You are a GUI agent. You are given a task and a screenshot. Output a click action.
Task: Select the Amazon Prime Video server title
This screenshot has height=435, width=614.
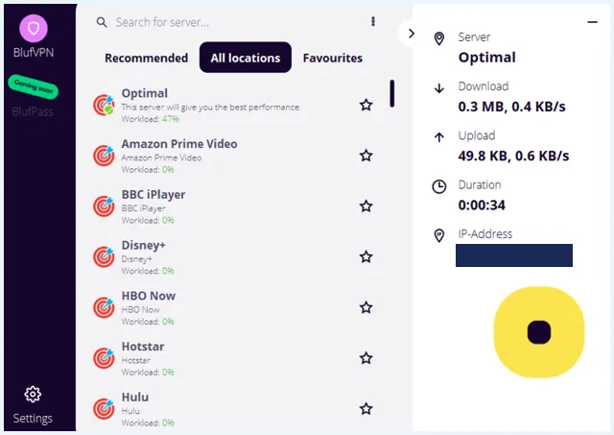[179, 144]
